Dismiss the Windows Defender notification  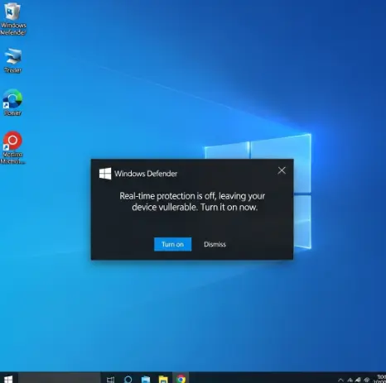[x=215, y=244]
